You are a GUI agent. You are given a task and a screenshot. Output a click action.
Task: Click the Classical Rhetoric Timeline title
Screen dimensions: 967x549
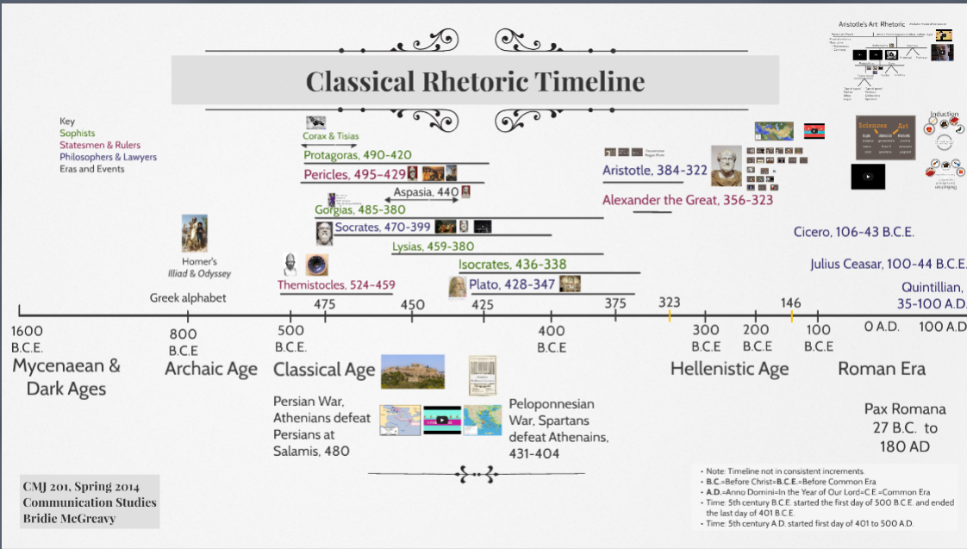click(x=475, y=81)
